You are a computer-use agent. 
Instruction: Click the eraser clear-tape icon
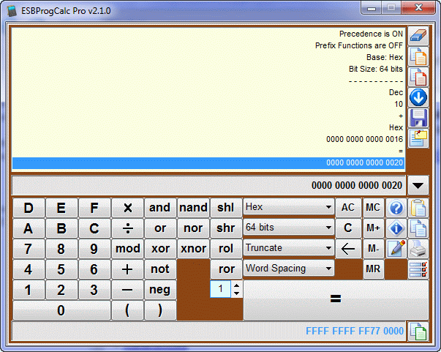pyautogui.click(x=418, y=36)
